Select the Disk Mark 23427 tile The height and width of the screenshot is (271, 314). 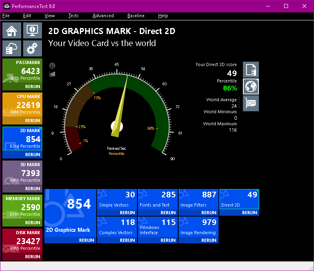22,241
